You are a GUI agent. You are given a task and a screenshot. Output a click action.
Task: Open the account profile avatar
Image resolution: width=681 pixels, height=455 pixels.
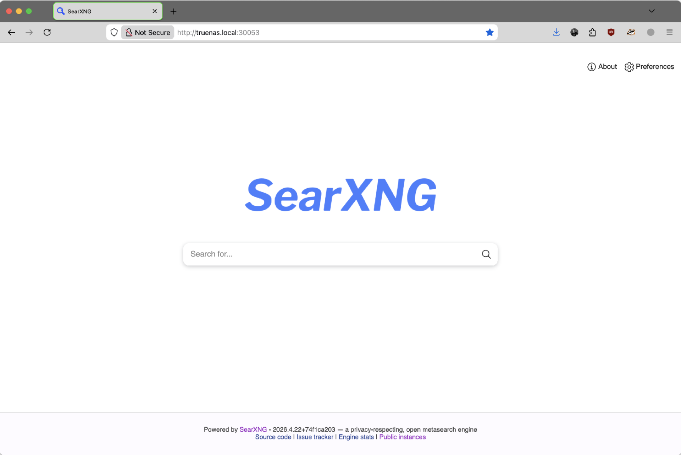(x=651, y=32)
